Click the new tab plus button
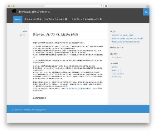This screenshot has width=156, height=132. tap(148, 7)
